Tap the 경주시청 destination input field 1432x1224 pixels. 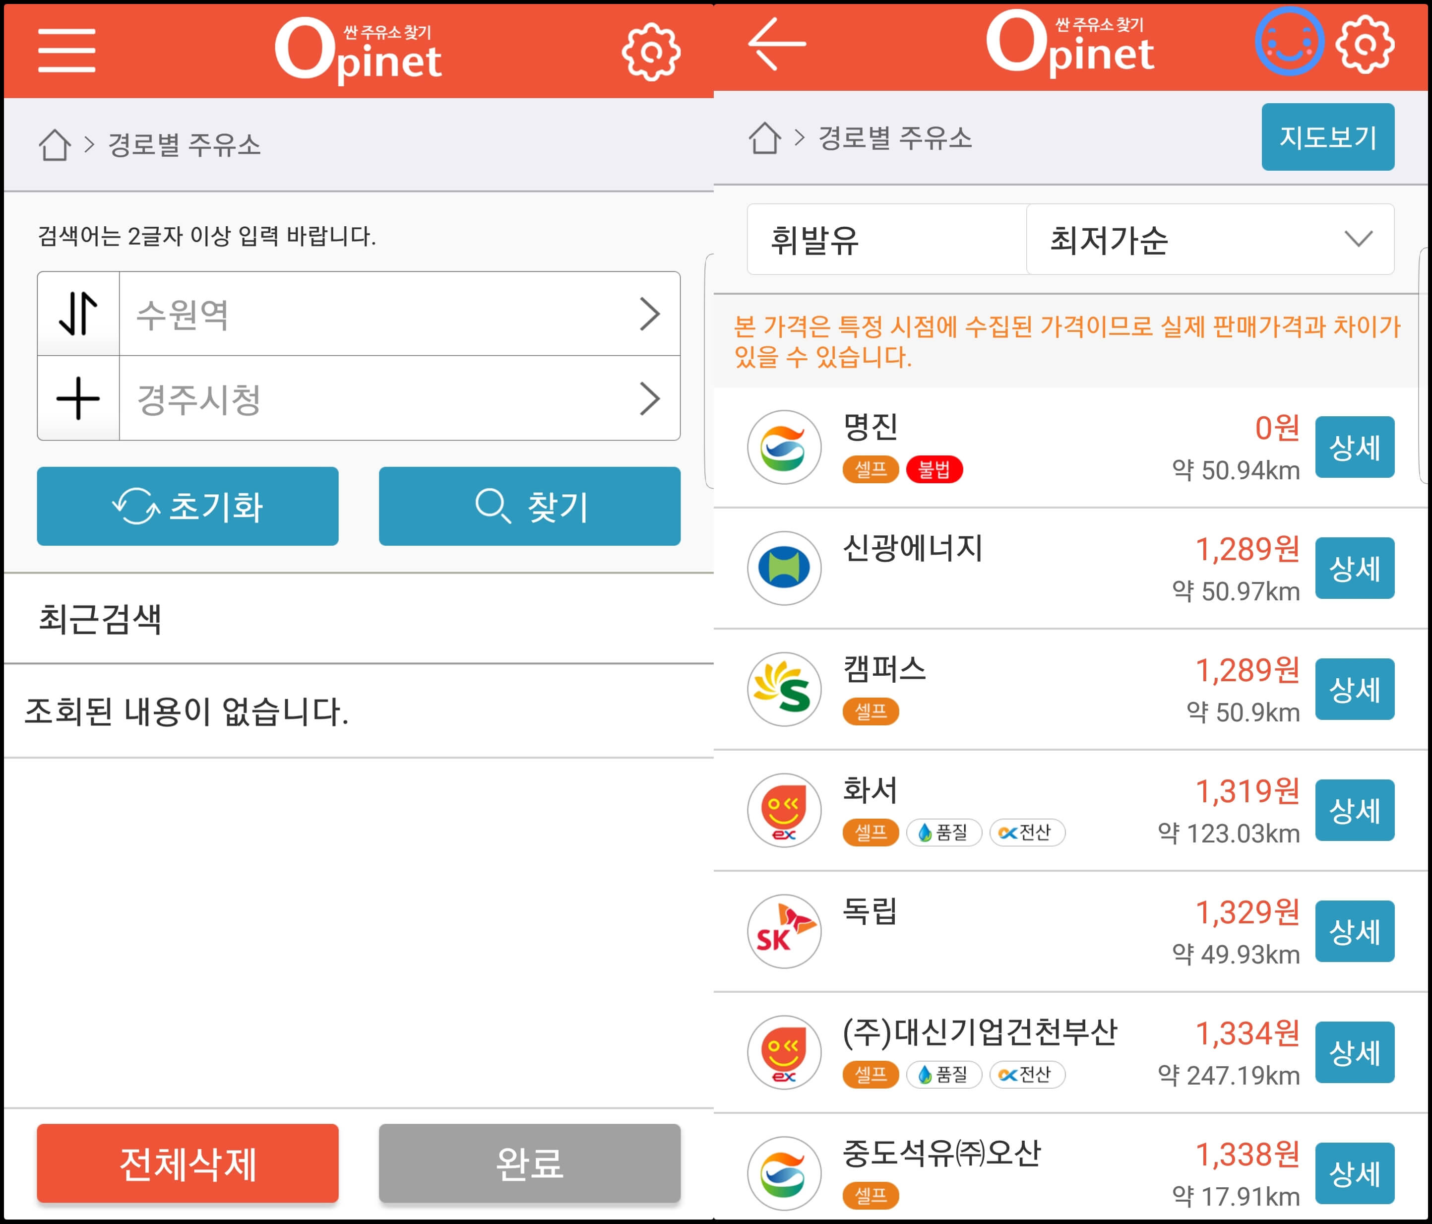coord(399,398)
